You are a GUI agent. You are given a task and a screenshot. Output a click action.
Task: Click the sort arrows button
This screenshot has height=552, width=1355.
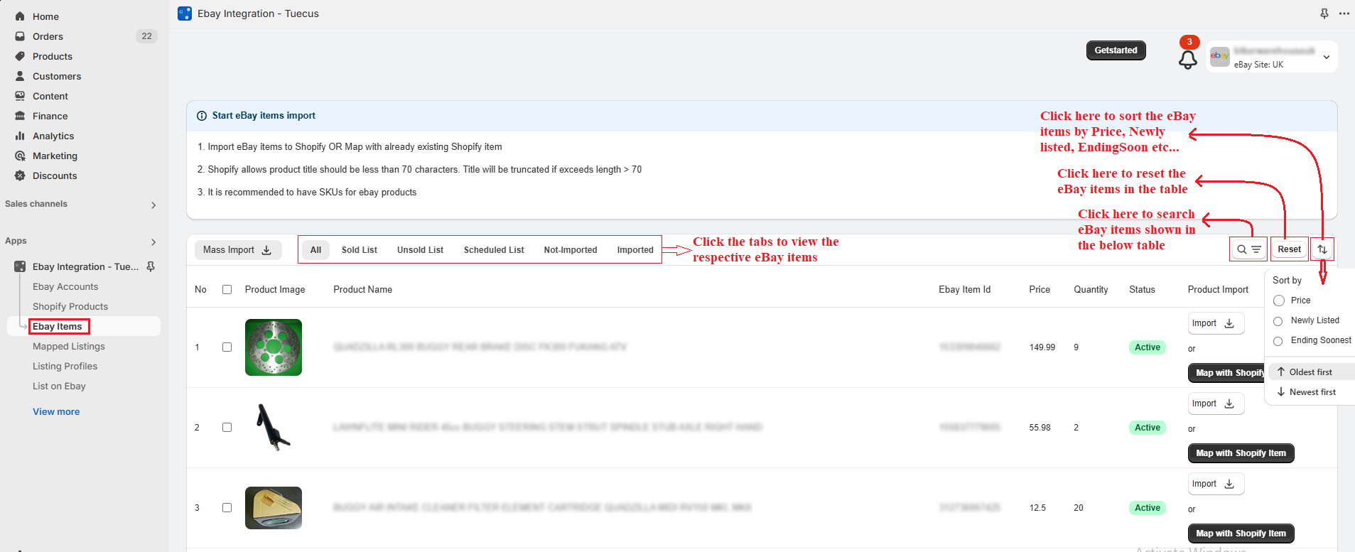[x=1322, y=249]
